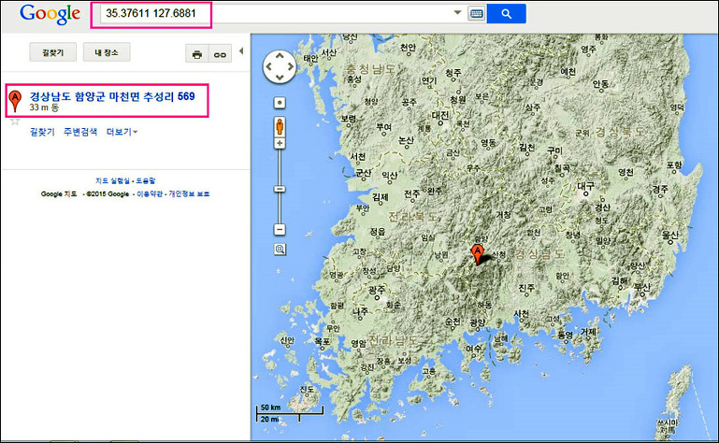Open the Google logo homepage

50,14
